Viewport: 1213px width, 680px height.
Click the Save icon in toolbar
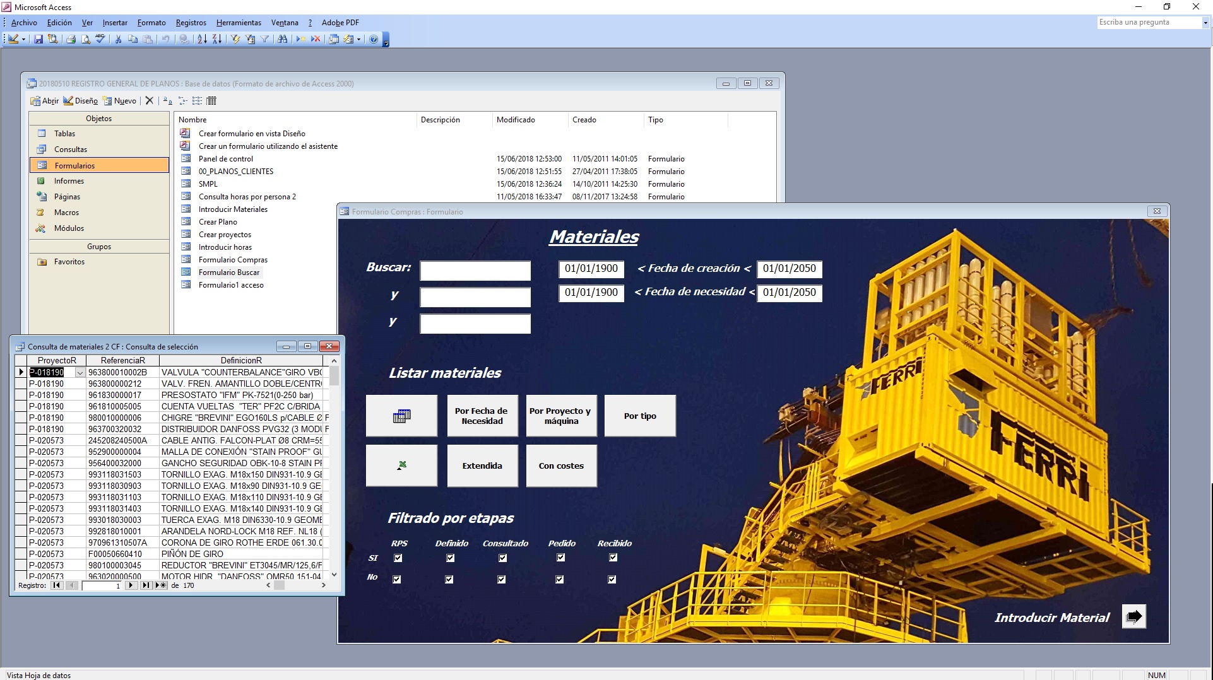pos(38,39)
